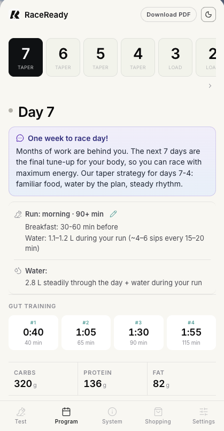Click the RaceReady logo icon
224x431 pixels.
(15, 14)
